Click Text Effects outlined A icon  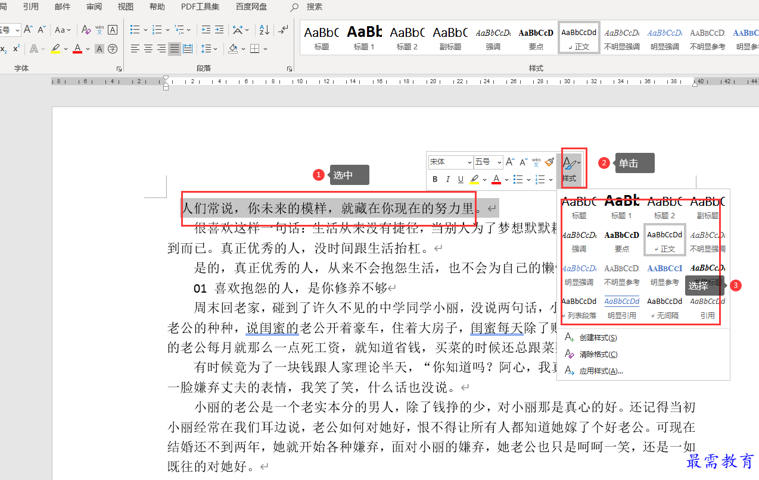pos(33,49)
